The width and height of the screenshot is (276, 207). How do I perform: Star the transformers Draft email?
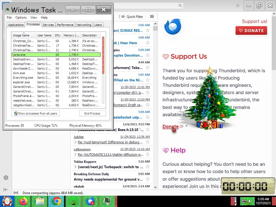click(148, 105)
